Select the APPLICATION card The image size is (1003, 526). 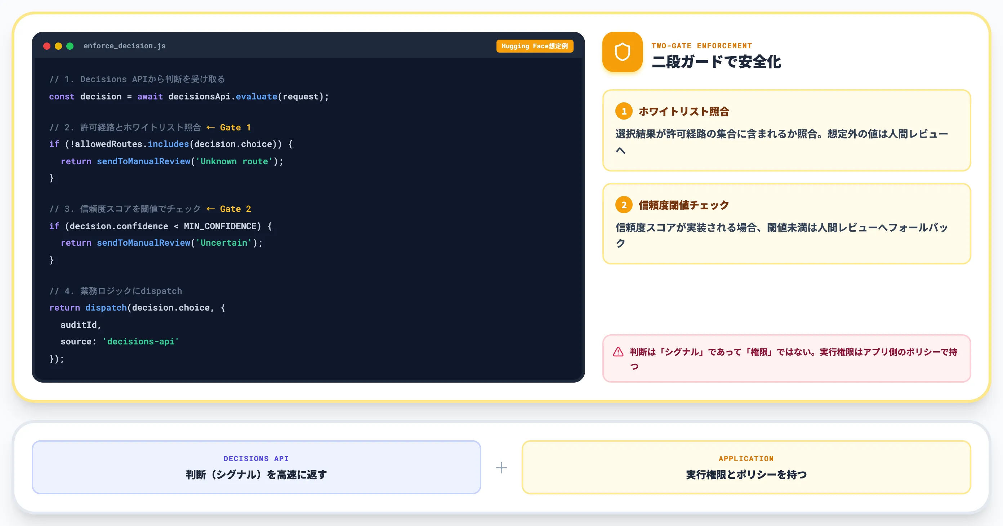tap(746, 467)
